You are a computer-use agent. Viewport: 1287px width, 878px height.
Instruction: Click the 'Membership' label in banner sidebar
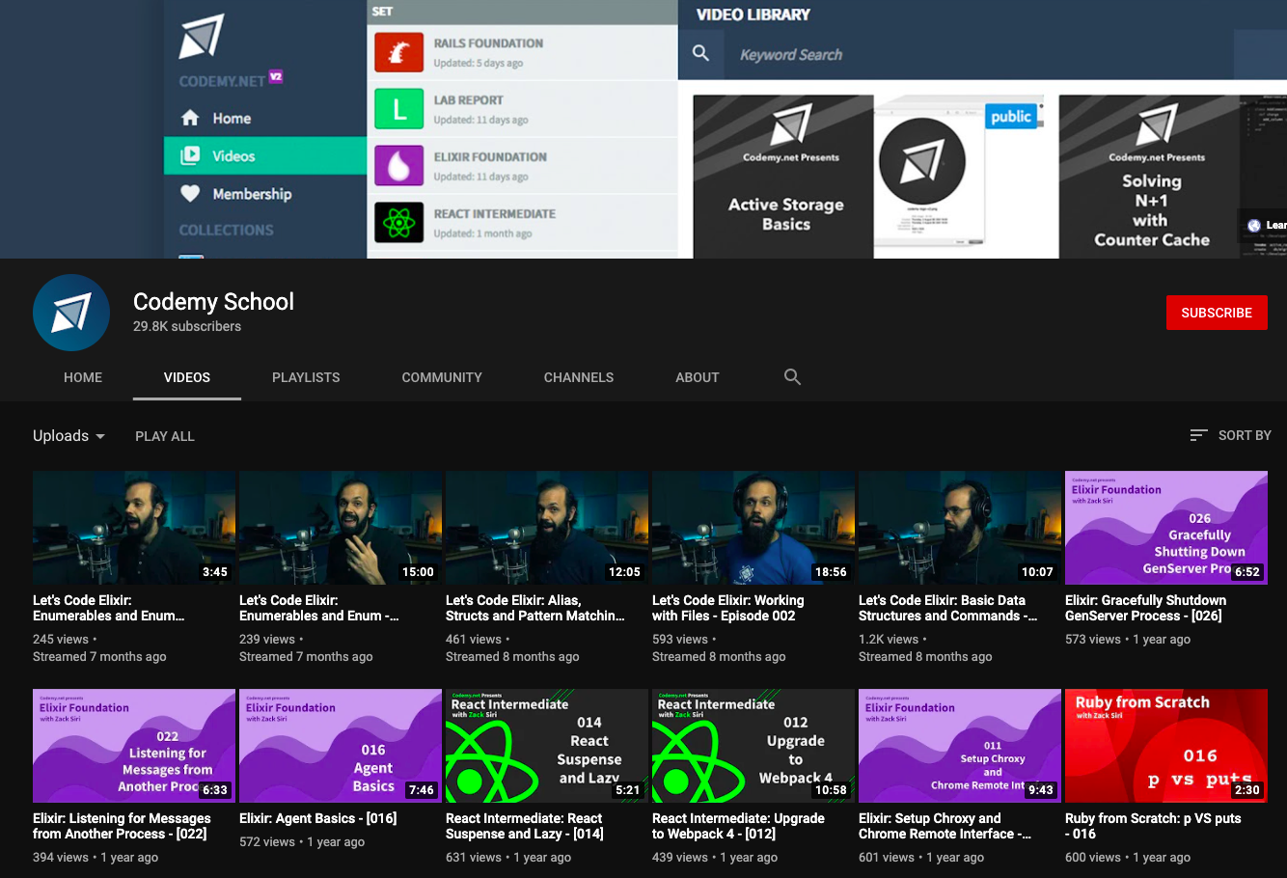252,193
